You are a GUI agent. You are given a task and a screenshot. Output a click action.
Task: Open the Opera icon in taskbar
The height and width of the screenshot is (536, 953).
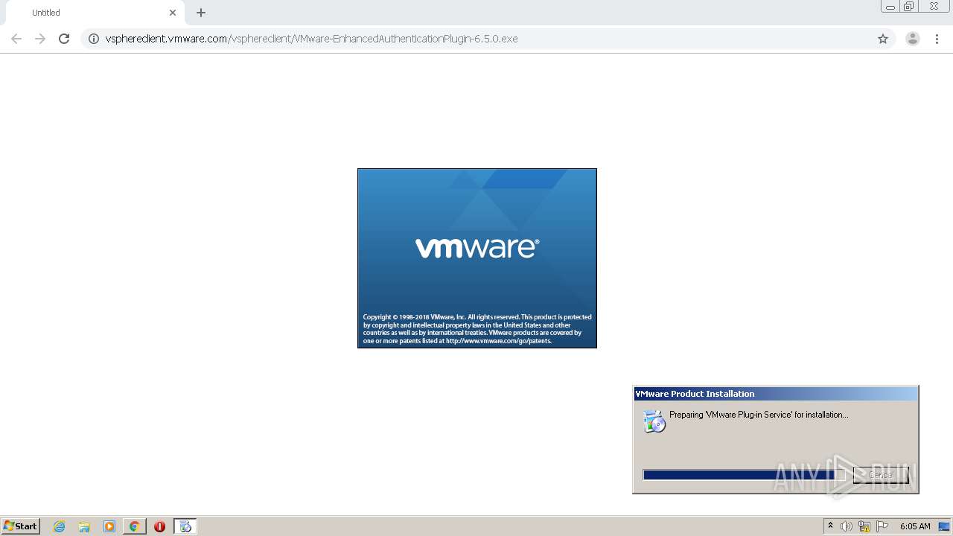point(159,526)
